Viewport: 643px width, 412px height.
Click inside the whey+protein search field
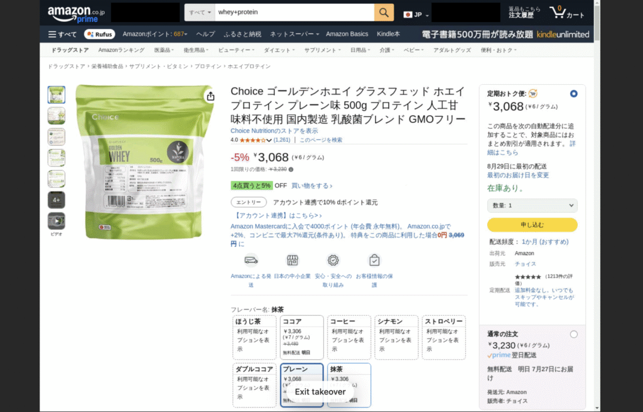(294, 13)
